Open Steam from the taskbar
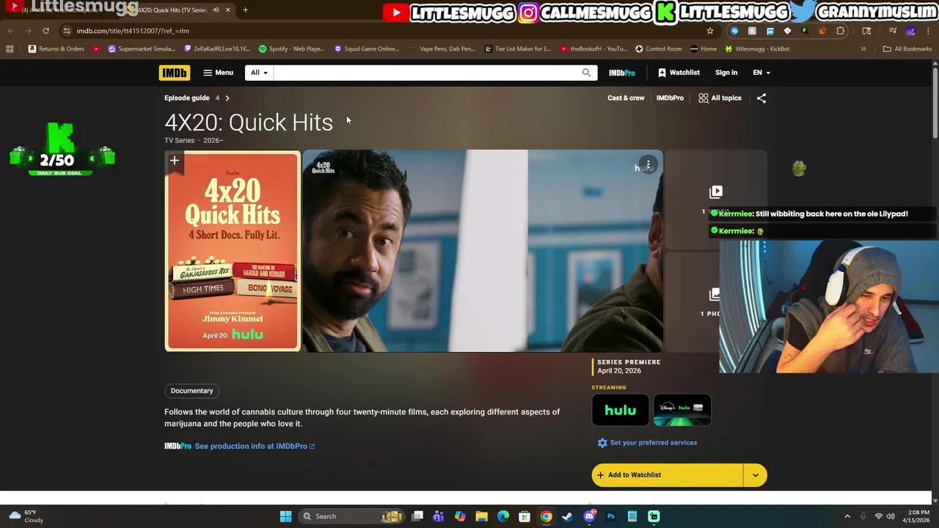Screen dimensions: 939x528 567,516
